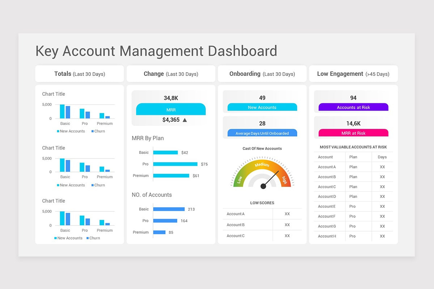
Task: Click the purple Accounts at Risk button
Action: [353, 107]
